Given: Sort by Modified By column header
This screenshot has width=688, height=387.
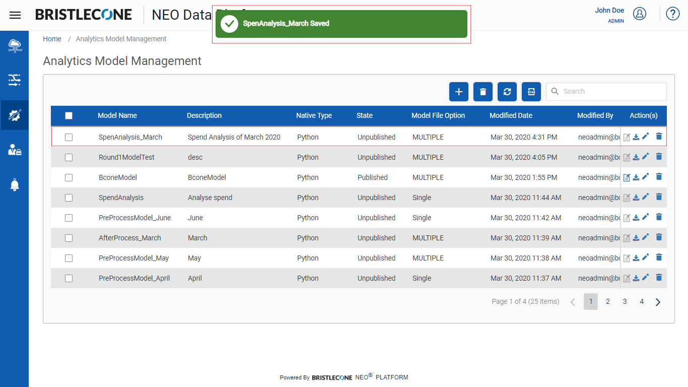Looking at the screenshot, I should point(595,115).
